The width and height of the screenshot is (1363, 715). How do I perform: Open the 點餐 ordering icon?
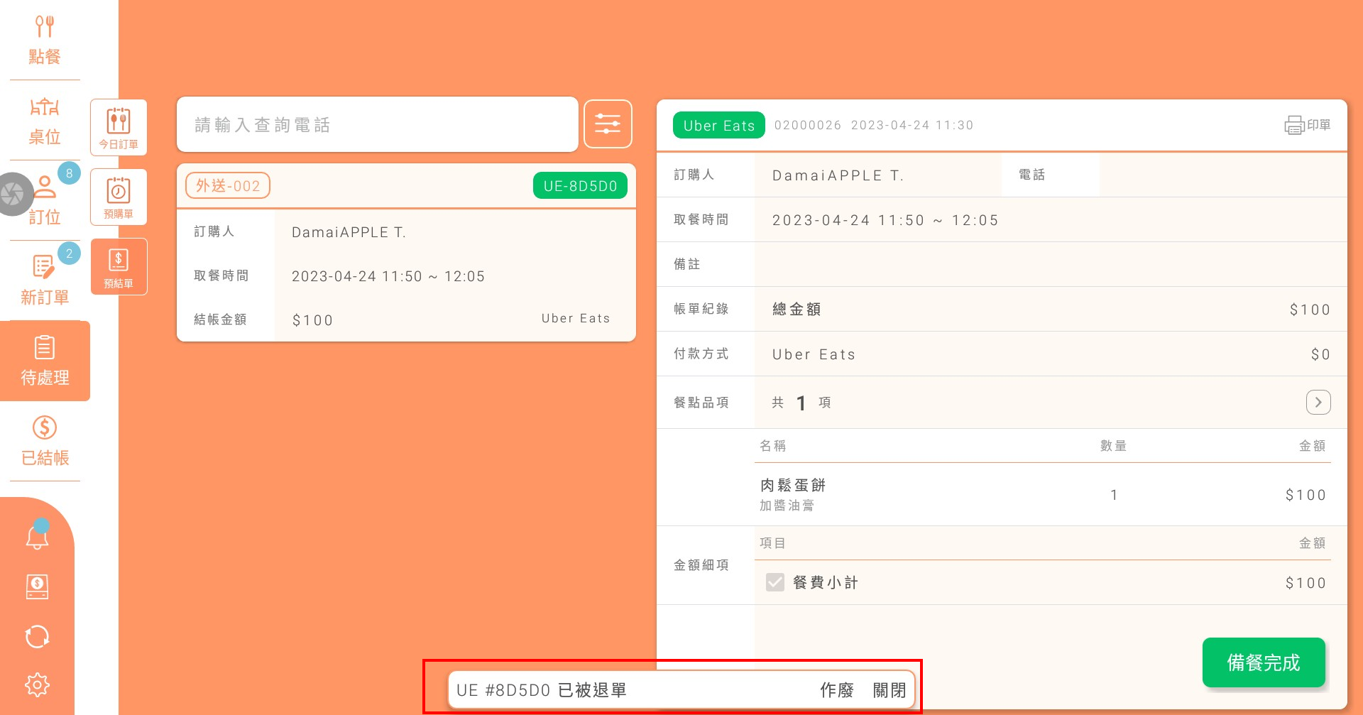pyautogui.click(x=44, y=40)
